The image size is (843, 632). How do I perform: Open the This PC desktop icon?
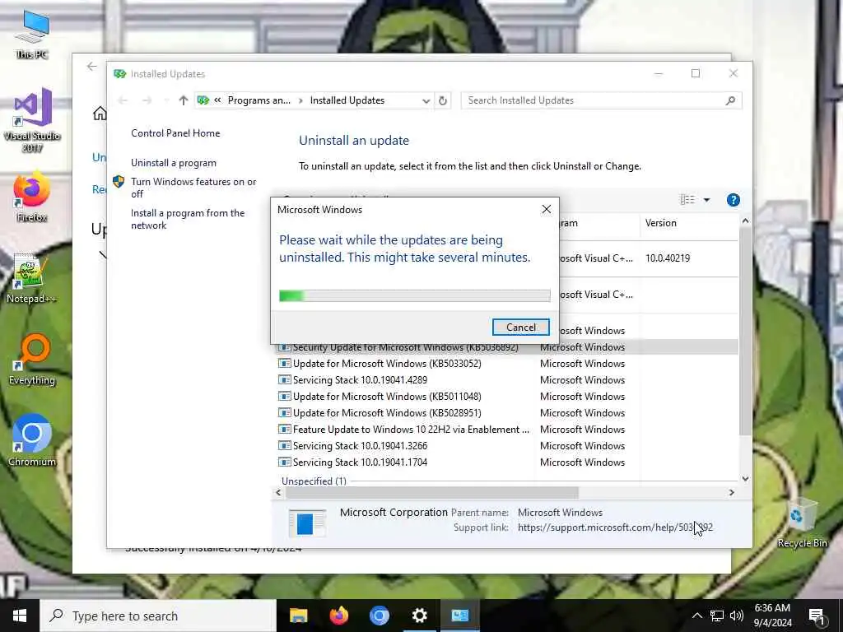32,35
